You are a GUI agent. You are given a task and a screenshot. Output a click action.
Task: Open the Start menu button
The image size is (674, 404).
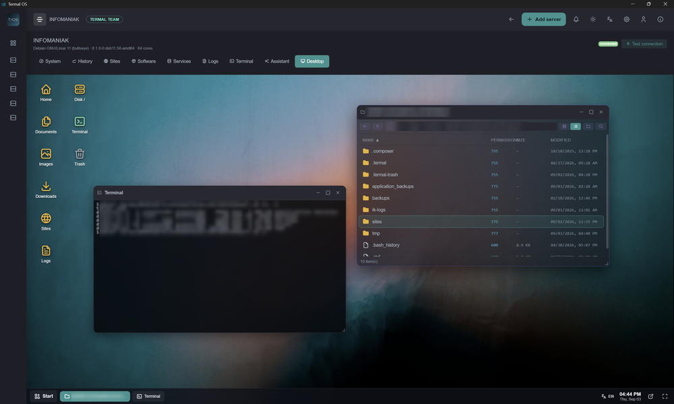tap(44, 397)
